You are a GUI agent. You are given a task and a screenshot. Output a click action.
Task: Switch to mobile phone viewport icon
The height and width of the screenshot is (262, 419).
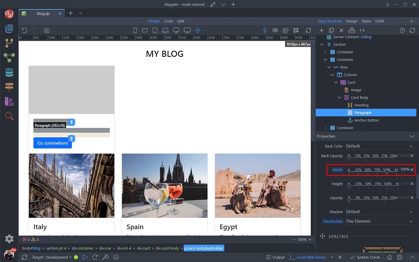tap(135, 30)
